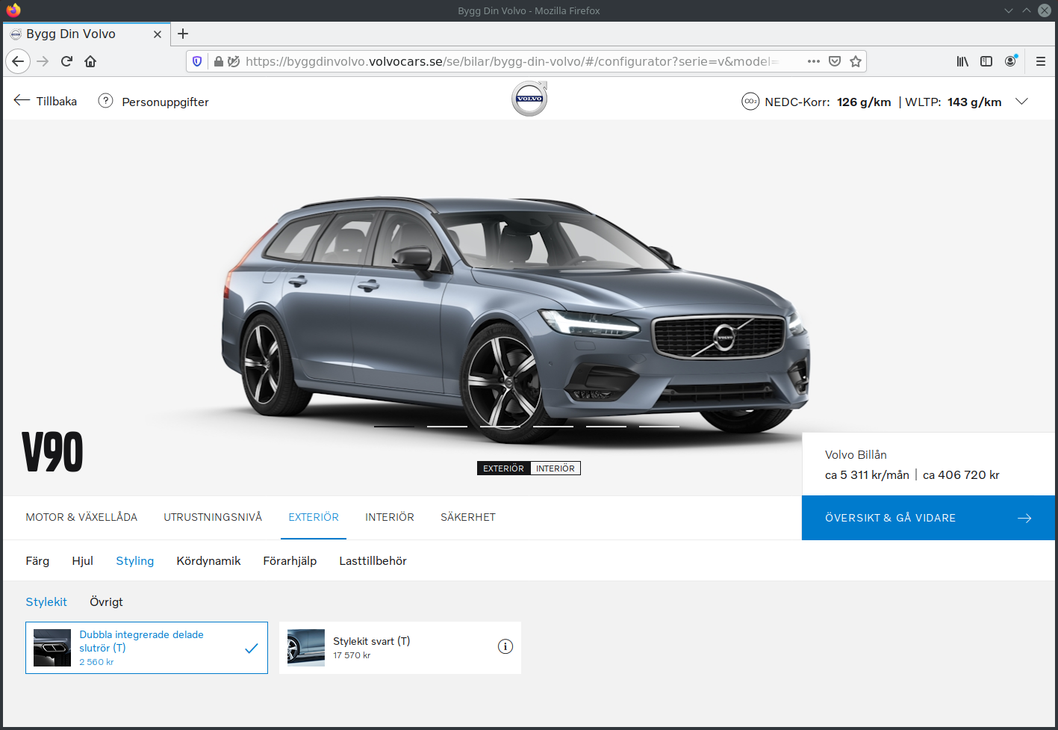The image size is (1058, 730).
Task: Go back with the browser back arrow
Action: click(18, 61)
